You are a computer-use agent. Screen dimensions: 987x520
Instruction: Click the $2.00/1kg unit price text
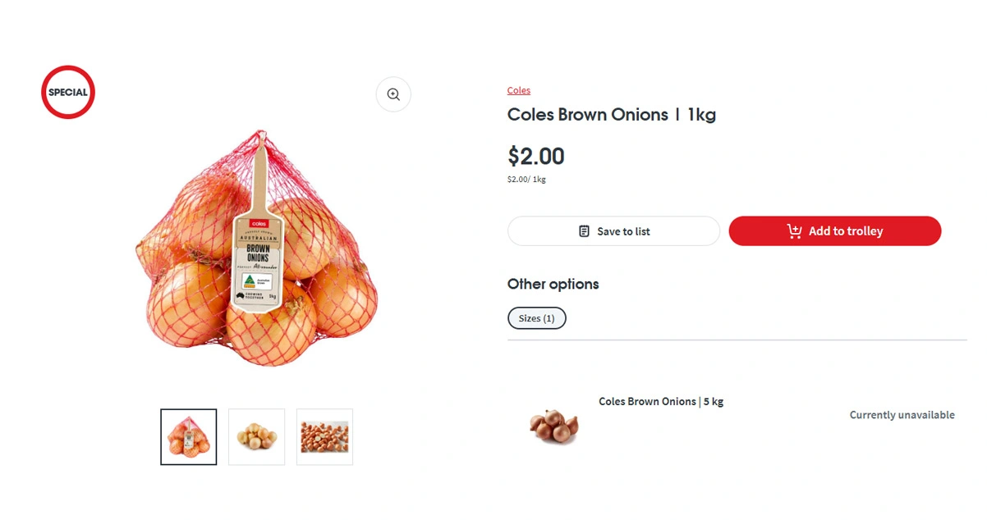526,180
